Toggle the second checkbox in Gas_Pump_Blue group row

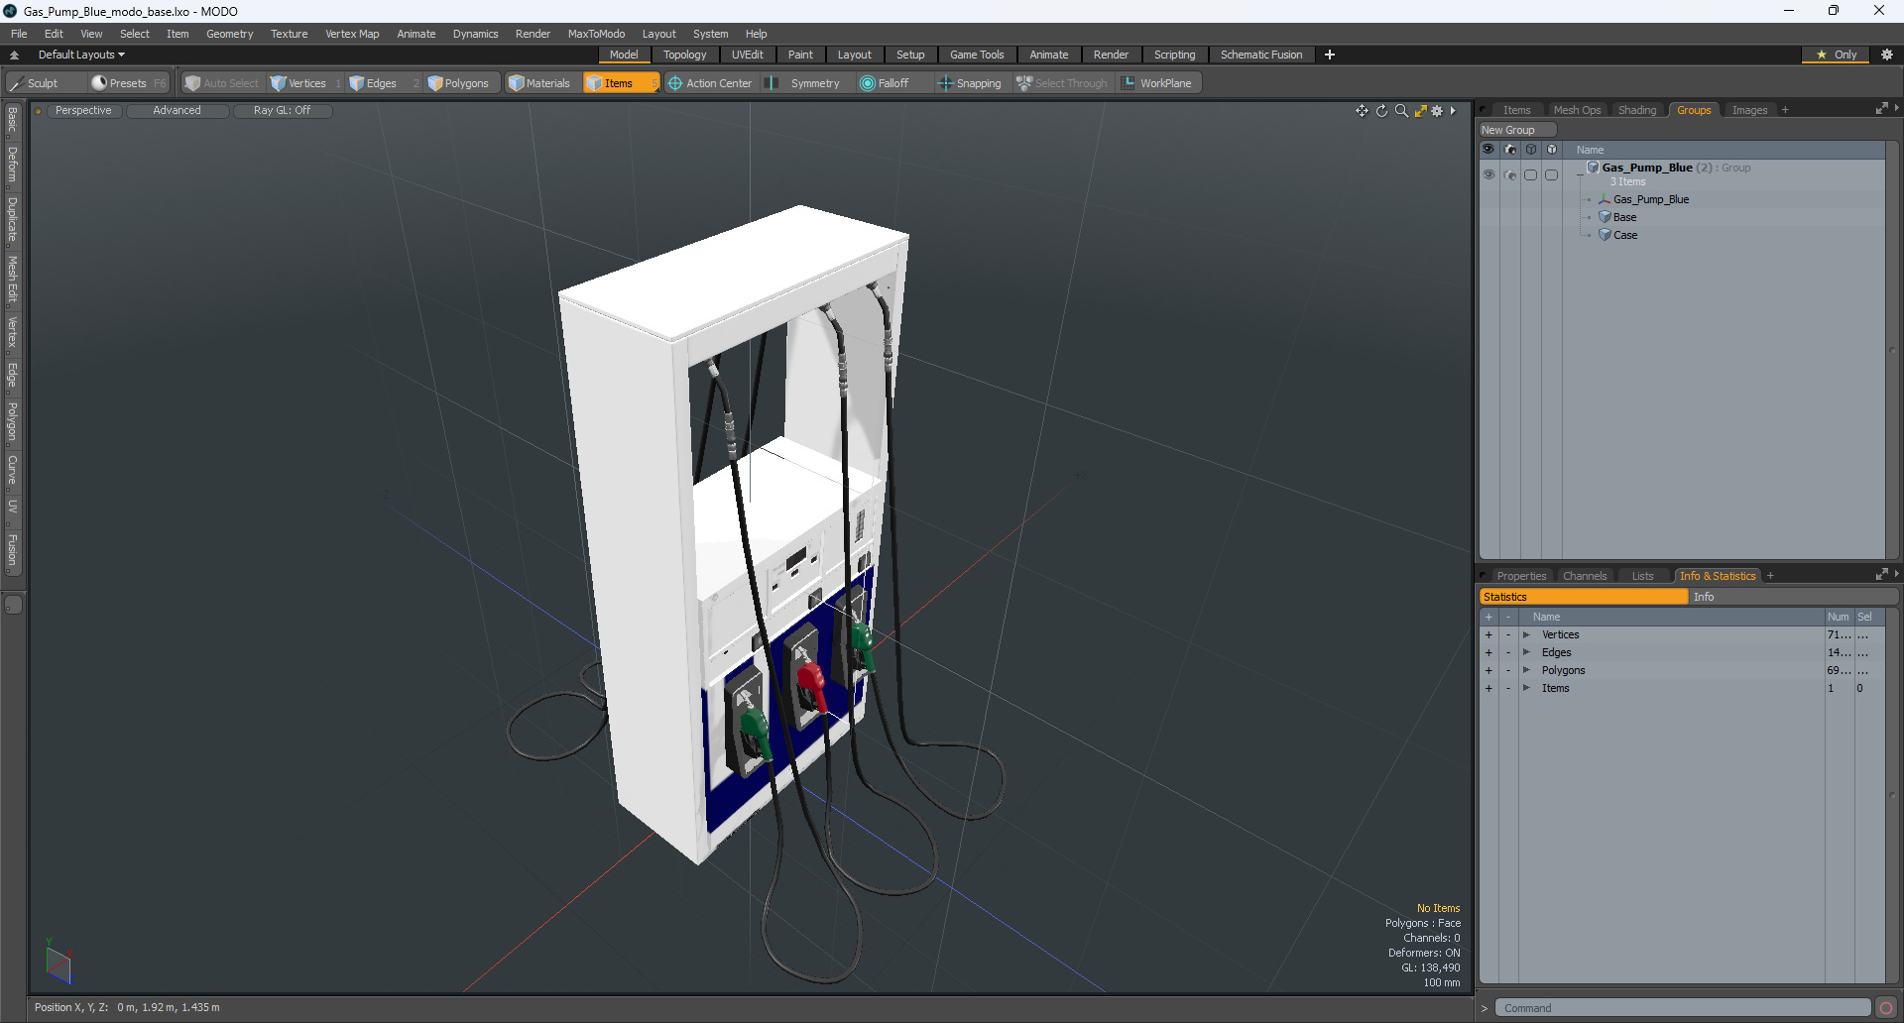(1551, 174)
